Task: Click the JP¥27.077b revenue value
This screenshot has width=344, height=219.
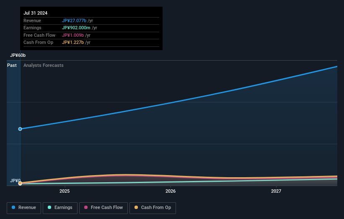Action: [x=74, y=20]
